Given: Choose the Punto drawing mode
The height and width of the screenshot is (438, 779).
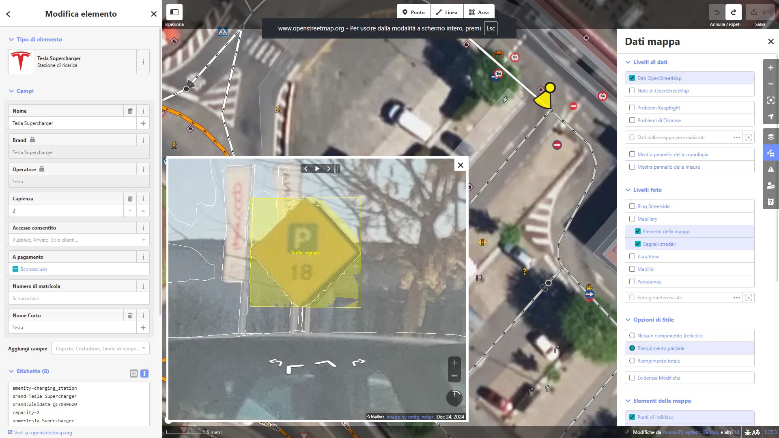Looking at the screenshot, I should click(x=413, y=12).
